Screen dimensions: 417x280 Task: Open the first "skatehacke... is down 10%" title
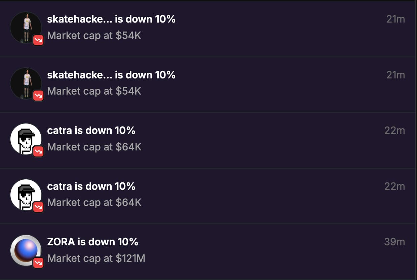pos(111,19)
